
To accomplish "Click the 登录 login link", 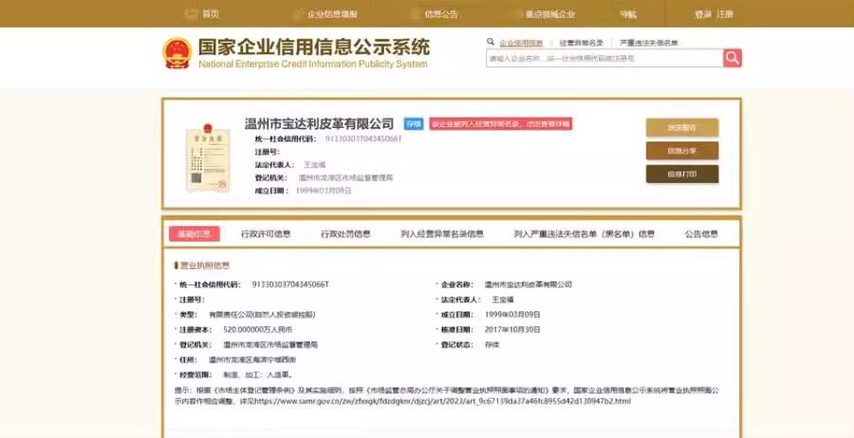I will pyautogui.click(x=703, y=14).
